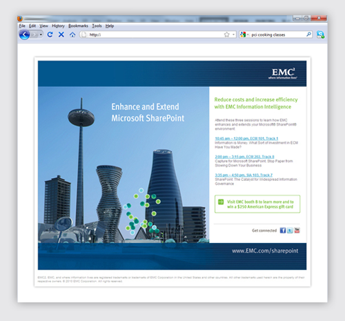Click the page icon in the address bar
345x321 pixels.
(x=84, y=35)
